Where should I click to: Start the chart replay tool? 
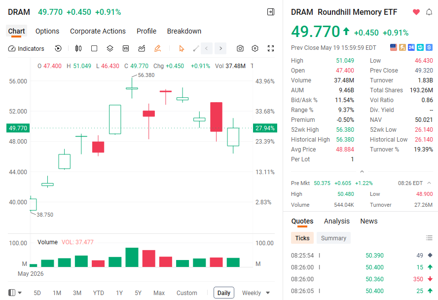point(58,48)
